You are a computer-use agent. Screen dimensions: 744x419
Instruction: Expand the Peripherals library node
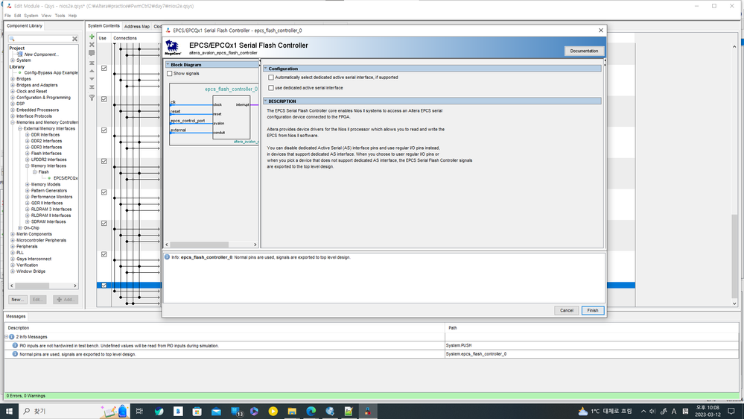coord(13,247)
